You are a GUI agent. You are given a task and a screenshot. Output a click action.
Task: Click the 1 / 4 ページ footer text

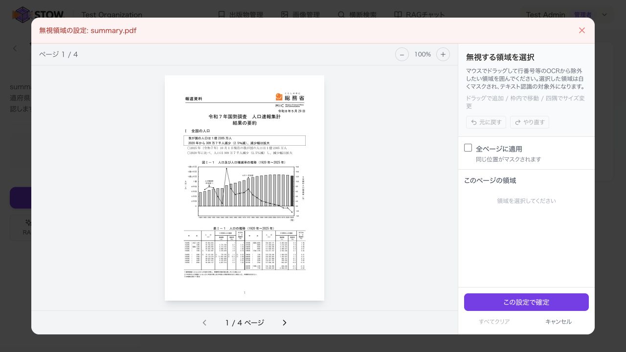tap(245, 323)
